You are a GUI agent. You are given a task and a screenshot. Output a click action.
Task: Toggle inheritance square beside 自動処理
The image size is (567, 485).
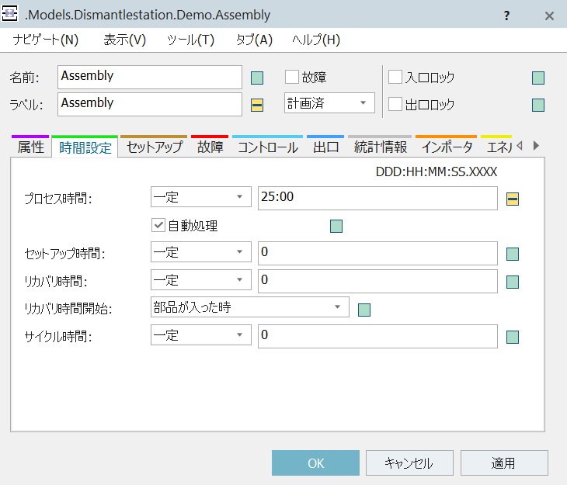[x=336, y=227]
